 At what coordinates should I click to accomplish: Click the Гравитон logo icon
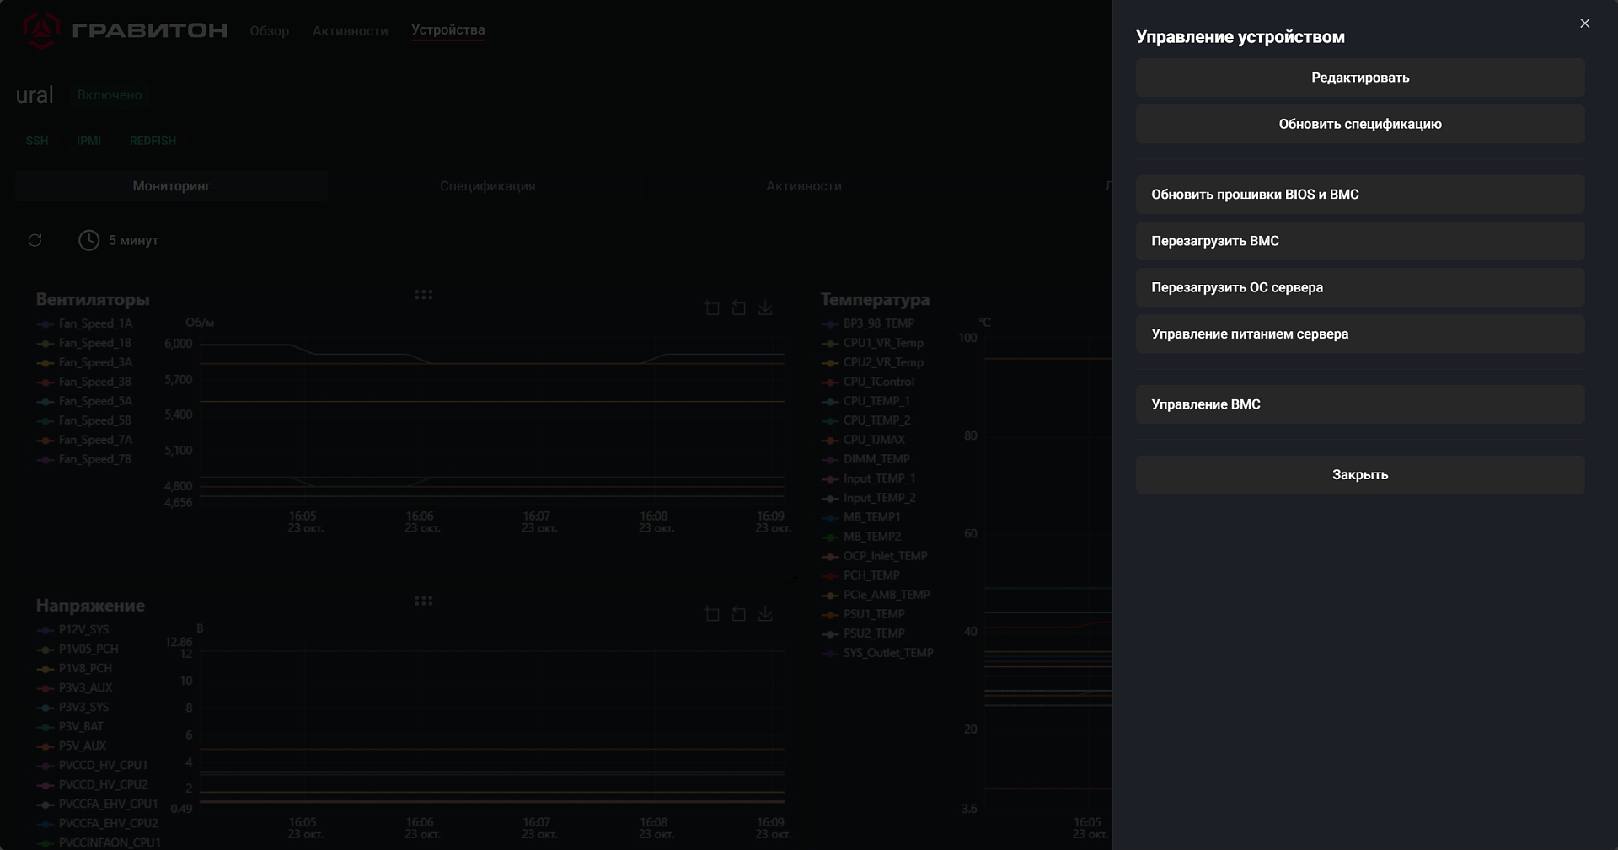click(40, 30)
